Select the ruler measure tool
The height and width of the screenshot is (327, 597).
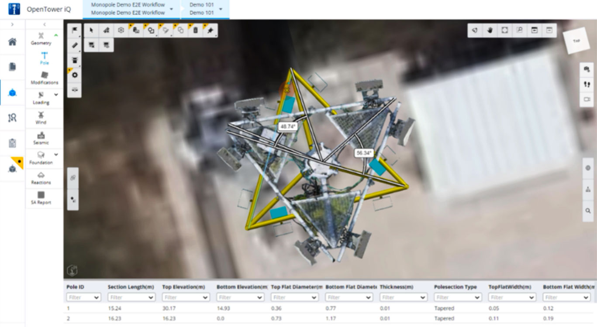tap(75, 45)
